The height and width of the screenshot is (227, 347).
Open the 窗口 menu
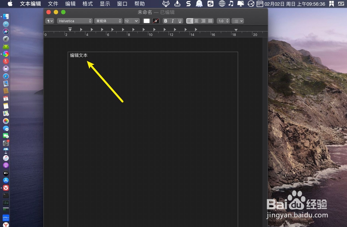tap(122, 4)
